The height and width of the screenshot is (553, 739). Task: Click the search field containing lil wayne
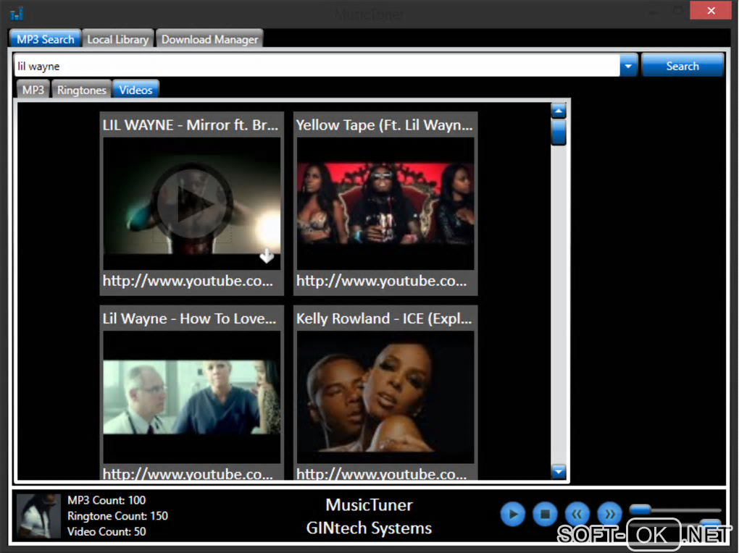317,66
